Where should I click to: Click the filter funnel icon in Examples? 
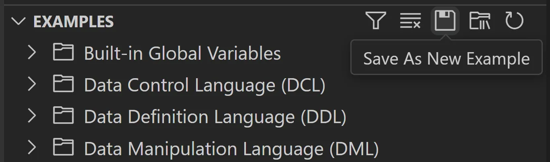click(x=376, y=21)
